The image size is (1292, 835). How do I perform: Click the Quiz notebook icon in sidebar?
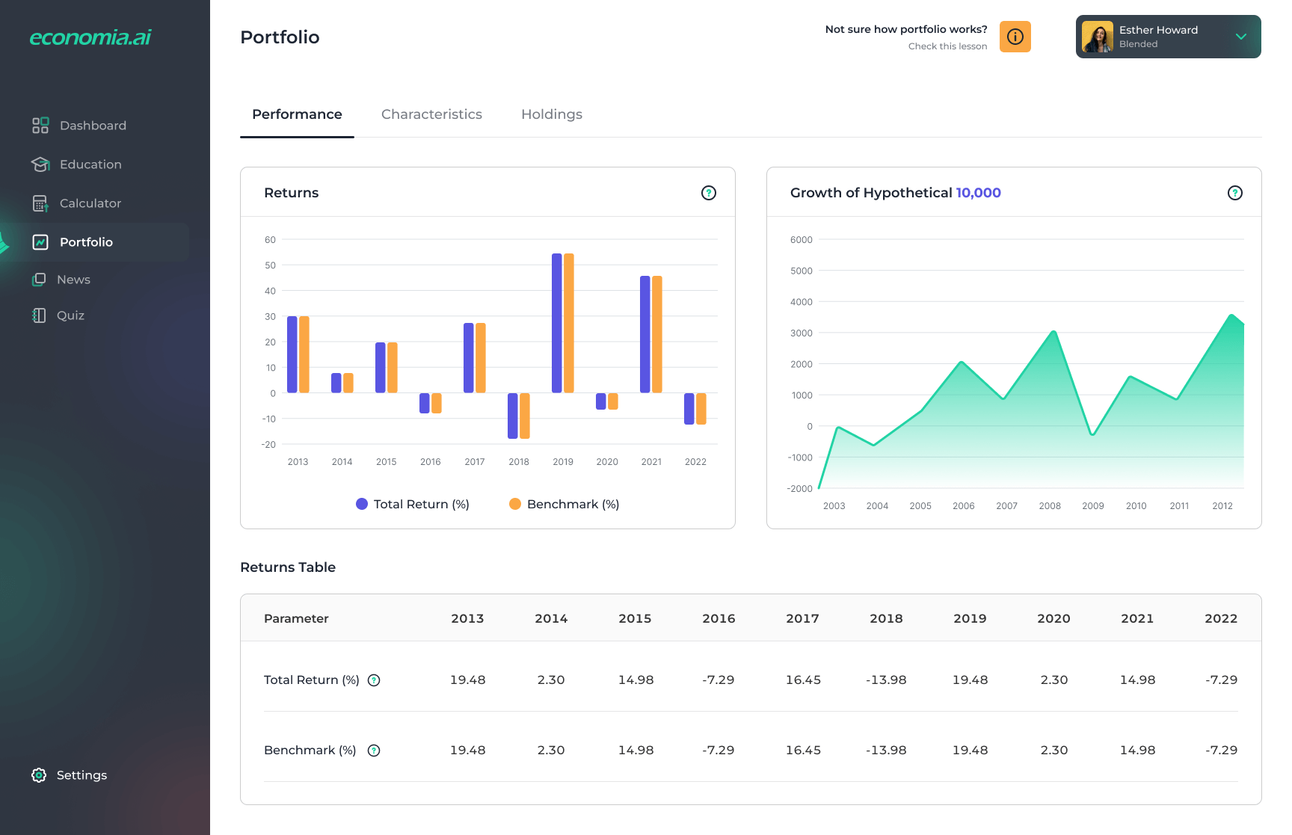point(39,315)
